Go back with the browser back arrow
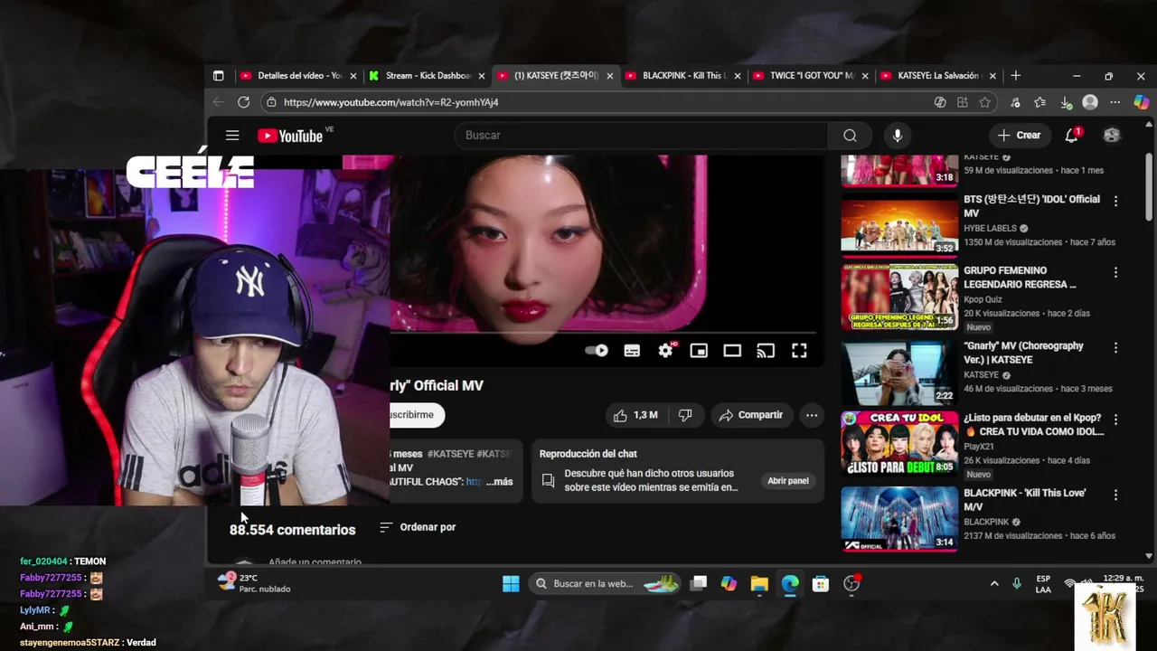The height and width of the screenshot is (651, 1157). coord(218,102)
